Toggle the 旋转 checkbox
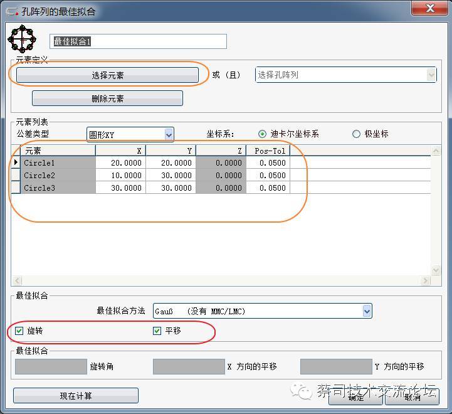 tap(19, 331)
